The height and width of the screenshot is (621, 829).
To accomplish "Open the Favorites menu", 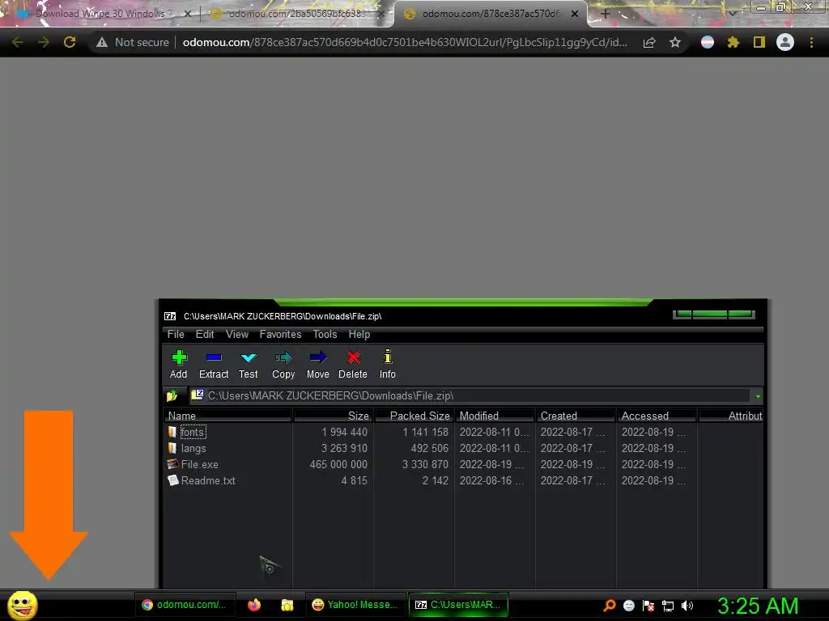I will (280, 334).
